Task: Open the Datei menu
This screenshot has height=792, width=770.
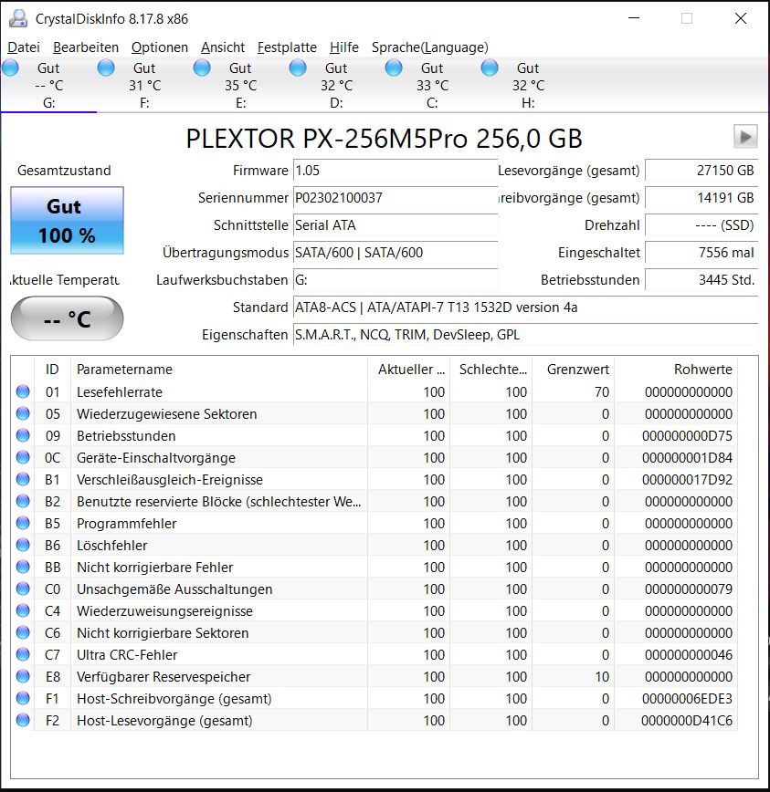Action: 23,47
